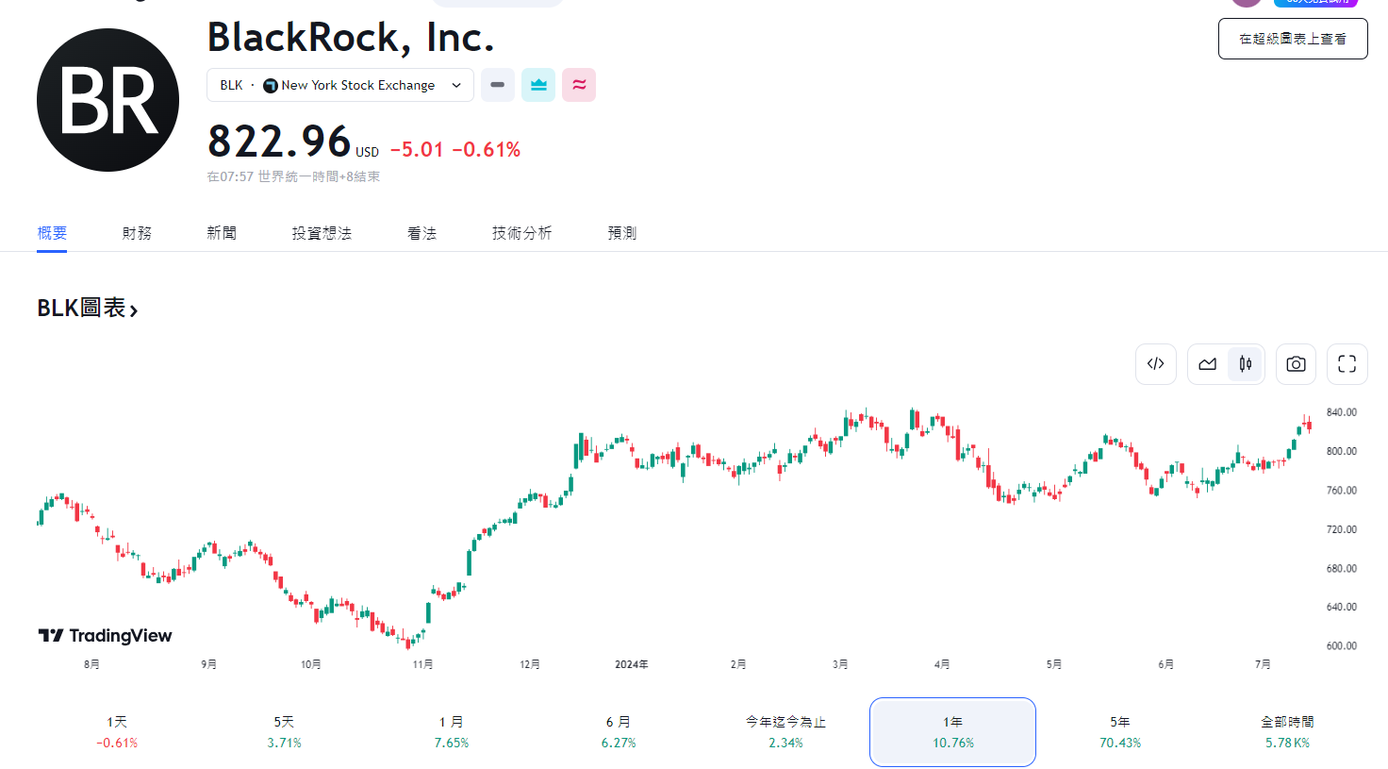Toggle candlestick chart mode on
Image resolution: width=1388 pixels, height=769 pixels.
click(1245, 364)
